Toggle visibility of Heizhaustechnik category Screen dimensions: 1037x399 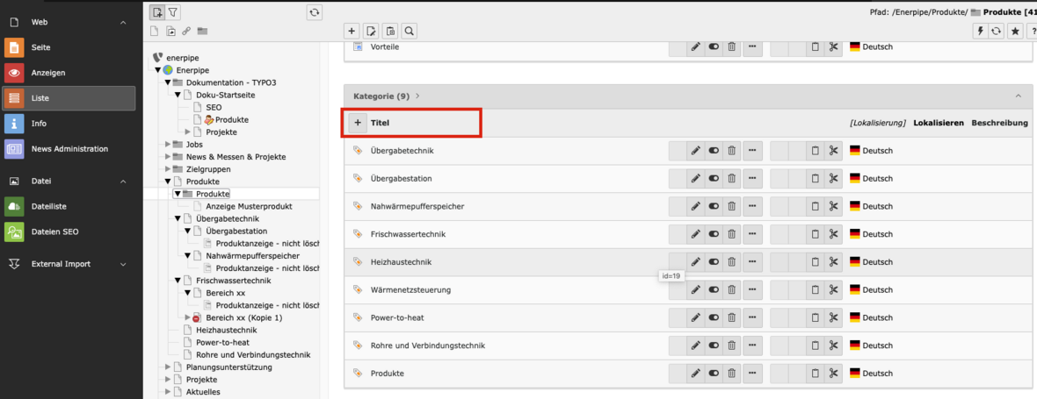(713, 262)
